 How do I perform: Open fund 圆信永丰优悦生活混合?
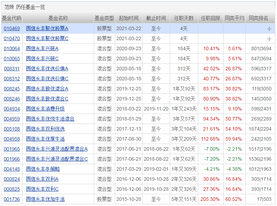point(50,119)
